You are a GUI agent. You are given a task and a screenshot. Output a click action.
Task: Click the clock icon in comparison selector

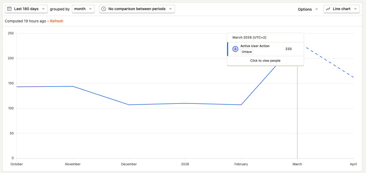104,9
